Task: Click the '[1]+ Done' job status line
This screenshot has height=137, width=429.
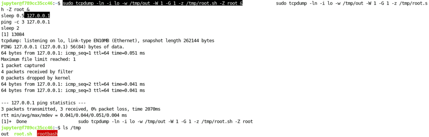Action: [127, 122]
